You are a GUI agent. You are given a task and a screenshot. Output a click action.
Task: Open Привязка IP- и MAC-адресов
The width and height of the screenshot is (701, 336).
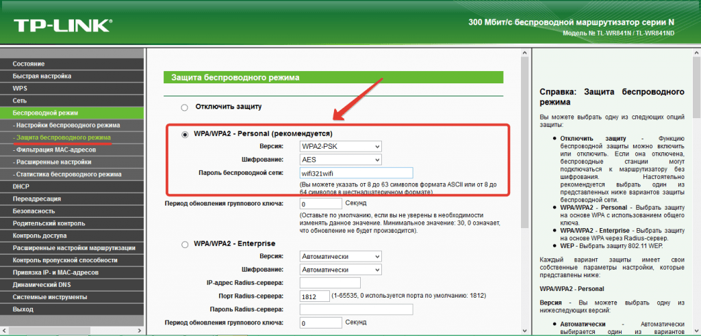(72, 272)
